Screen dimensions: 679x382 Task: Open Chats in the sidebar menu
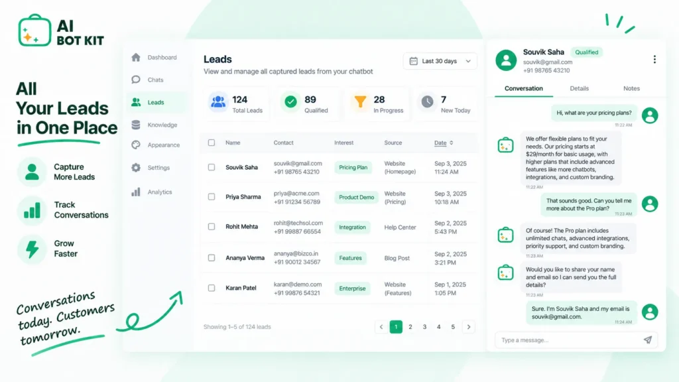(155, 80)
